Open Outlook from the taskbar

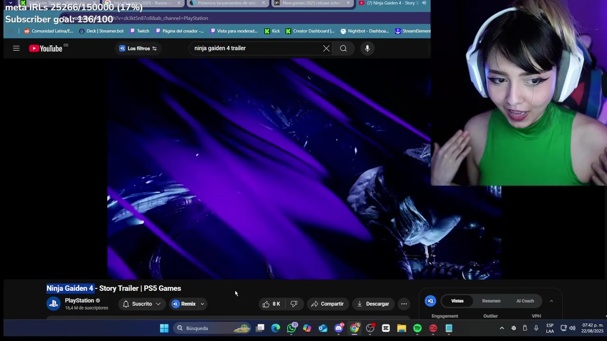tap(323, 328)
